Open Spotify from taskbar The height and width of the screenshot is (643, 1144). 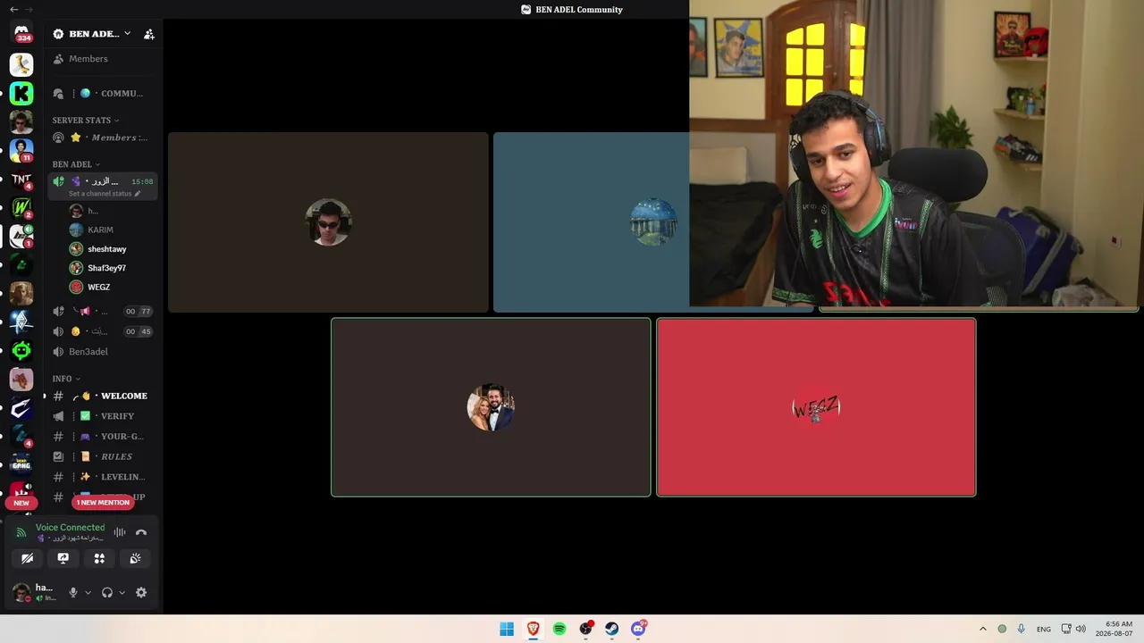click(559, 629)
